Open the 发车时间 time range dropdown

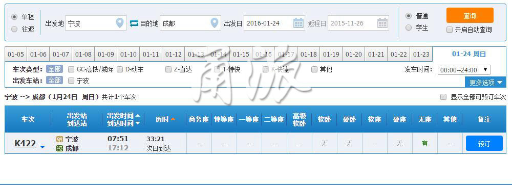464,70
